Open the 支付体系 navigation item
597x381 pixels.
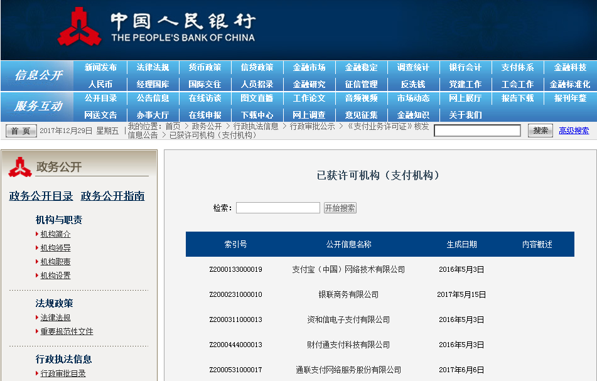(517, 68)
